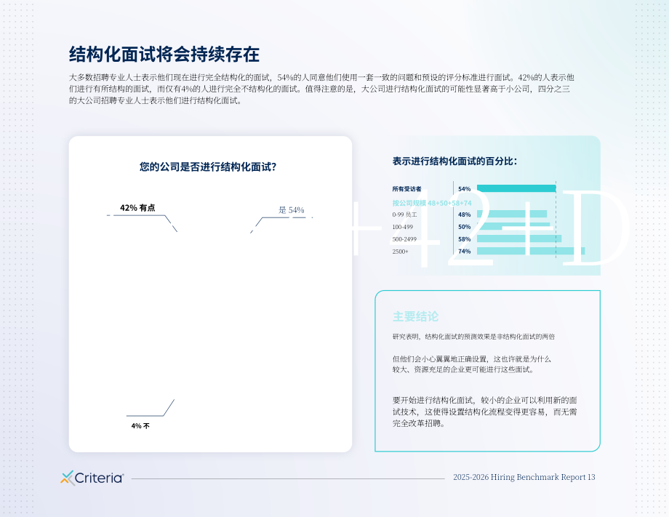
Task: Select the heading 表示进行结构化面试的百分比:
Action: coord(454,161)
